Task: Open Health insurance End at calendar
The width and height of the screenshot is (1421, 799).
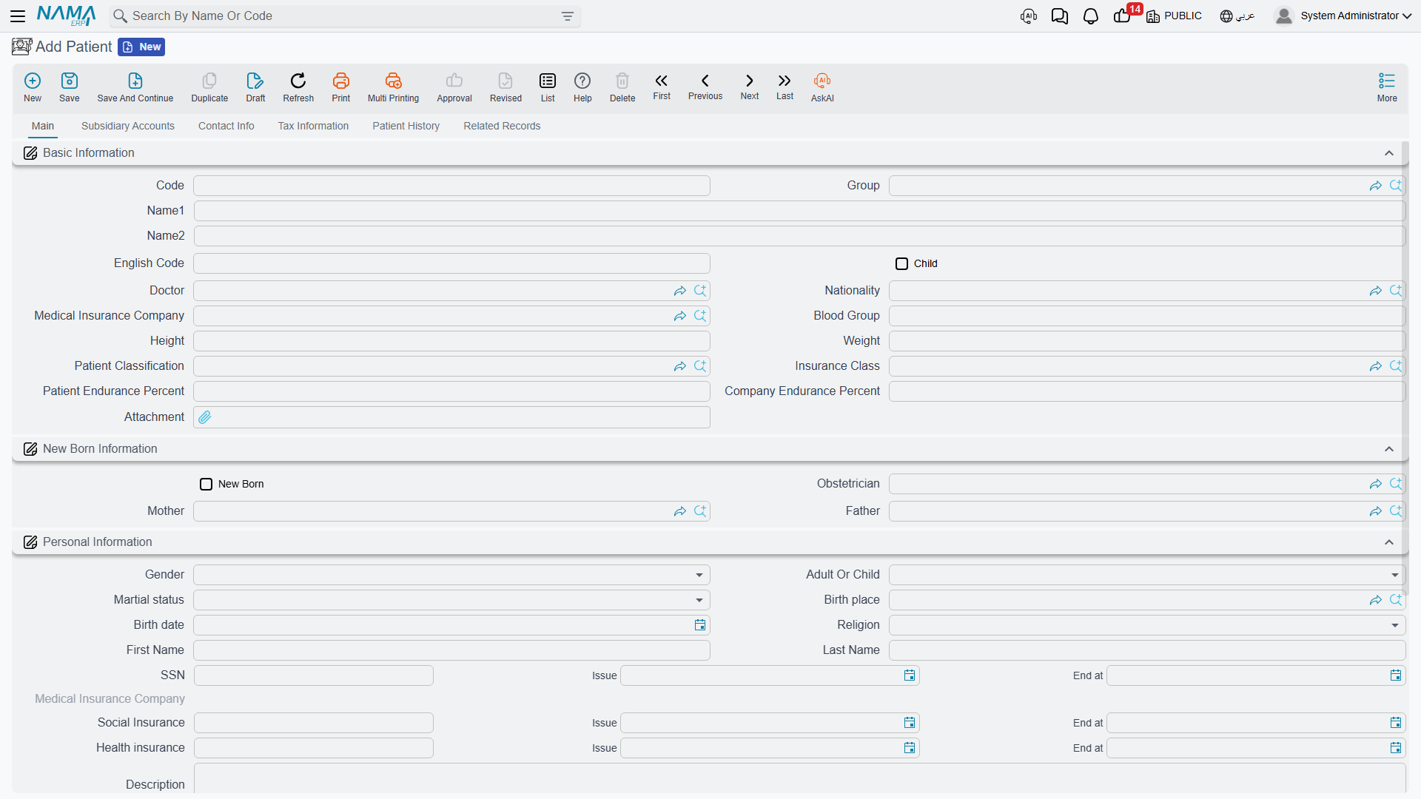Action: click(1395, 748)
